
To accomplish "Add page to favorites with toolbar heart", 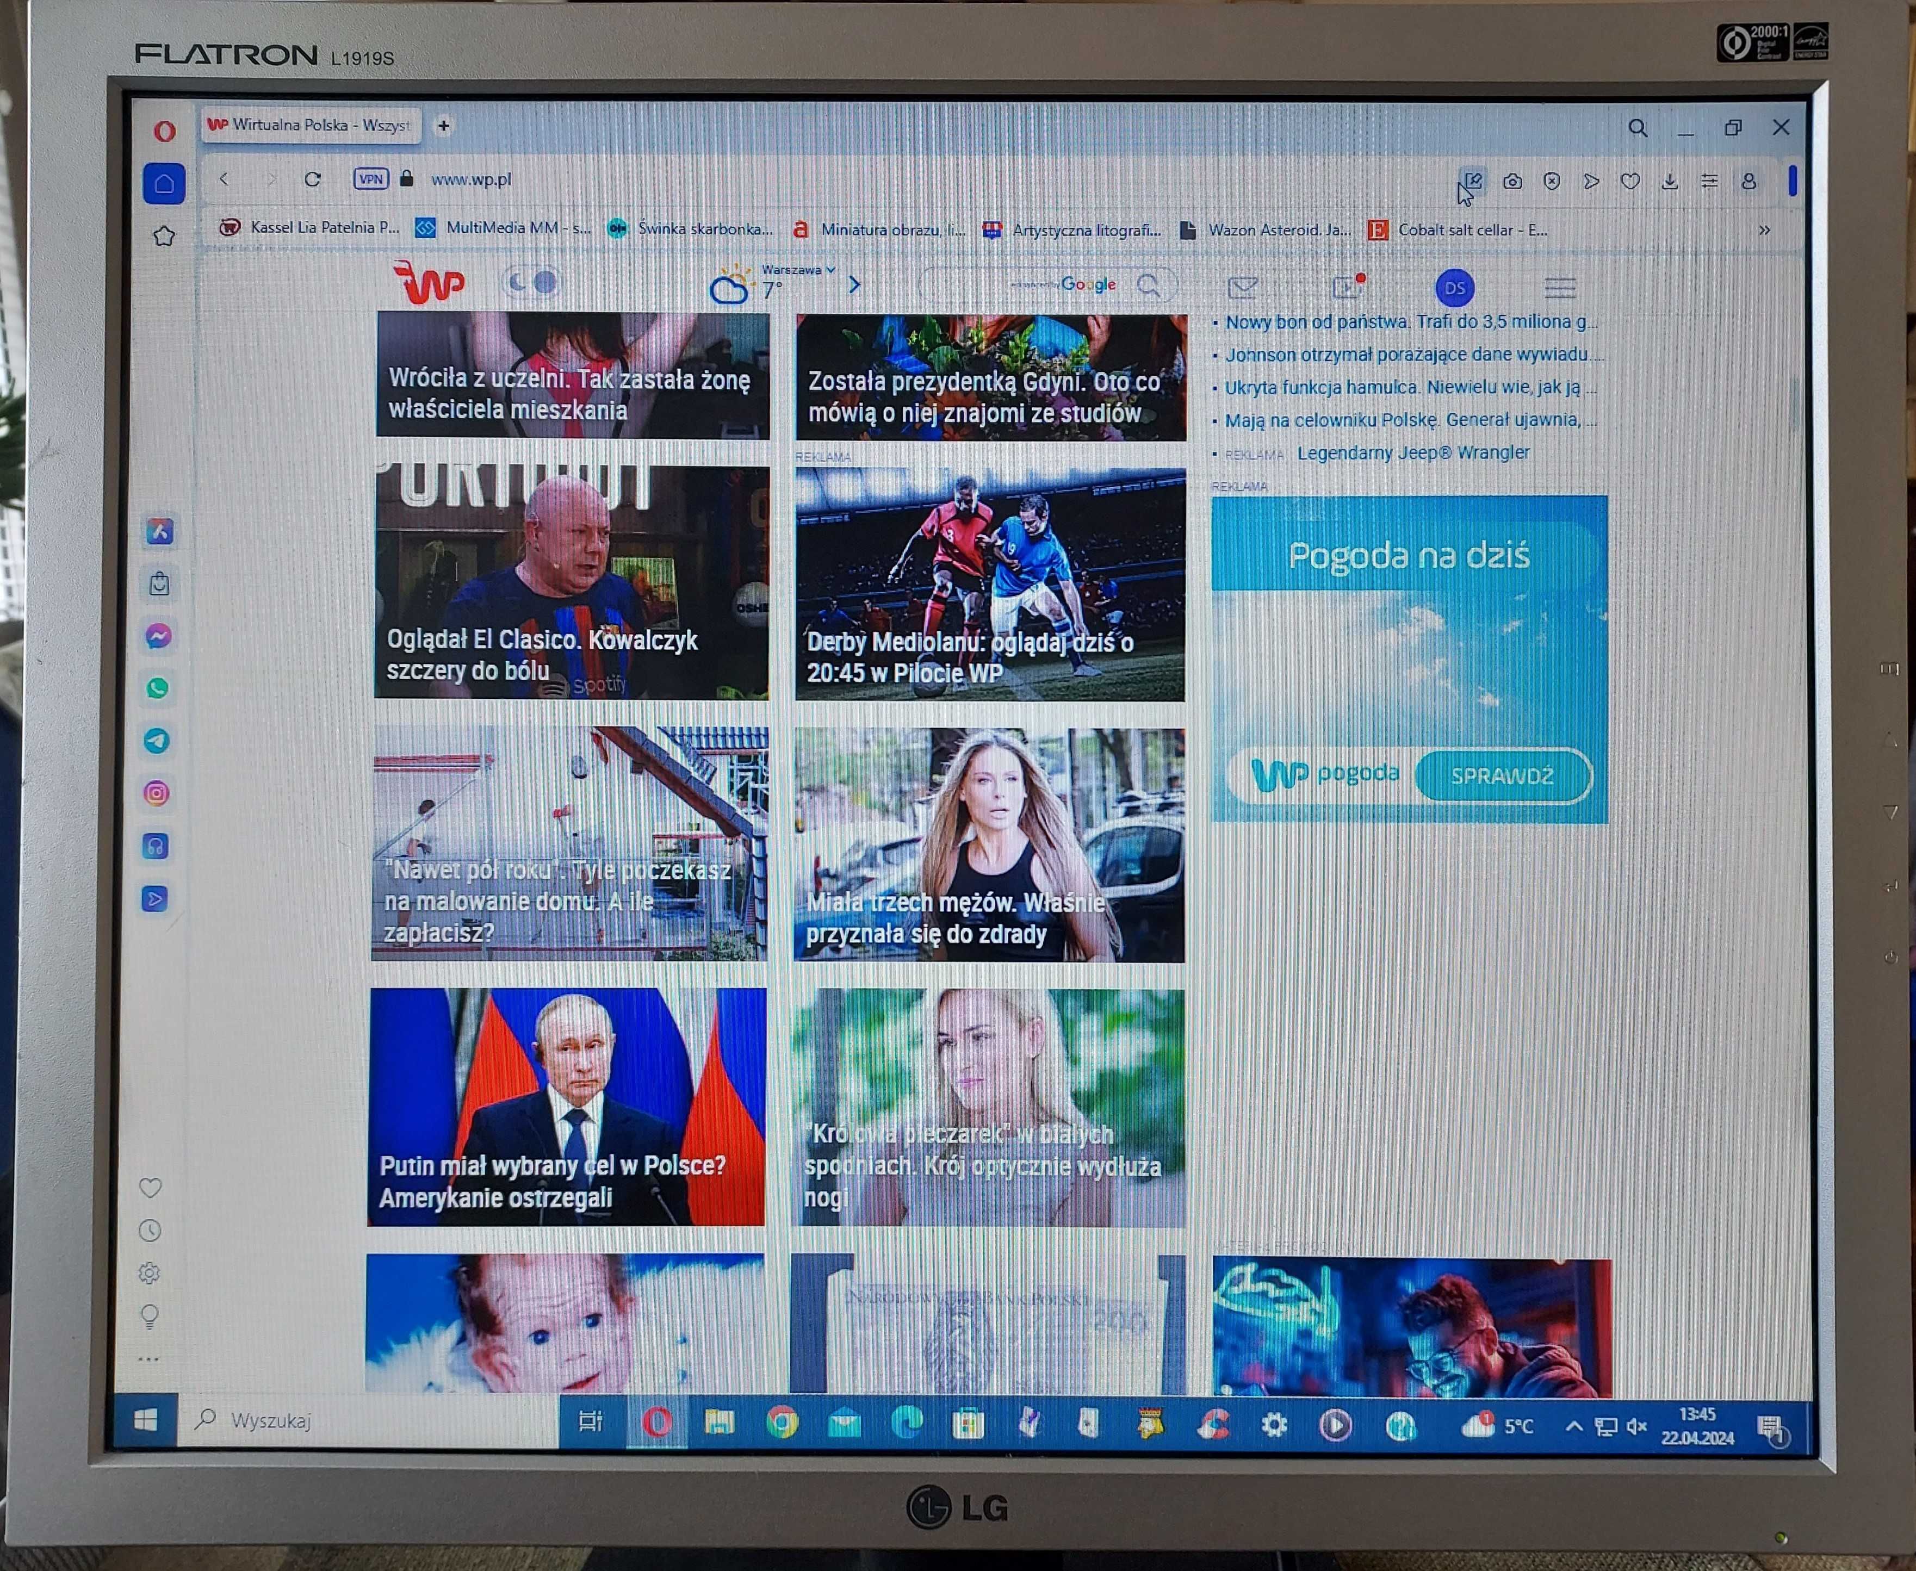I will [x=1630, y=182].
